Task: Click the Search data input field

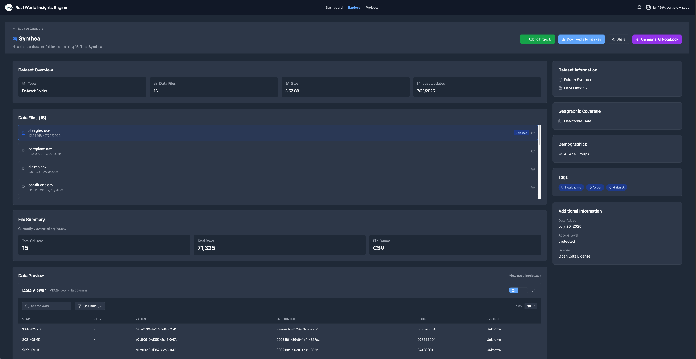Action: pyautogui.click(x=47, y=306)
